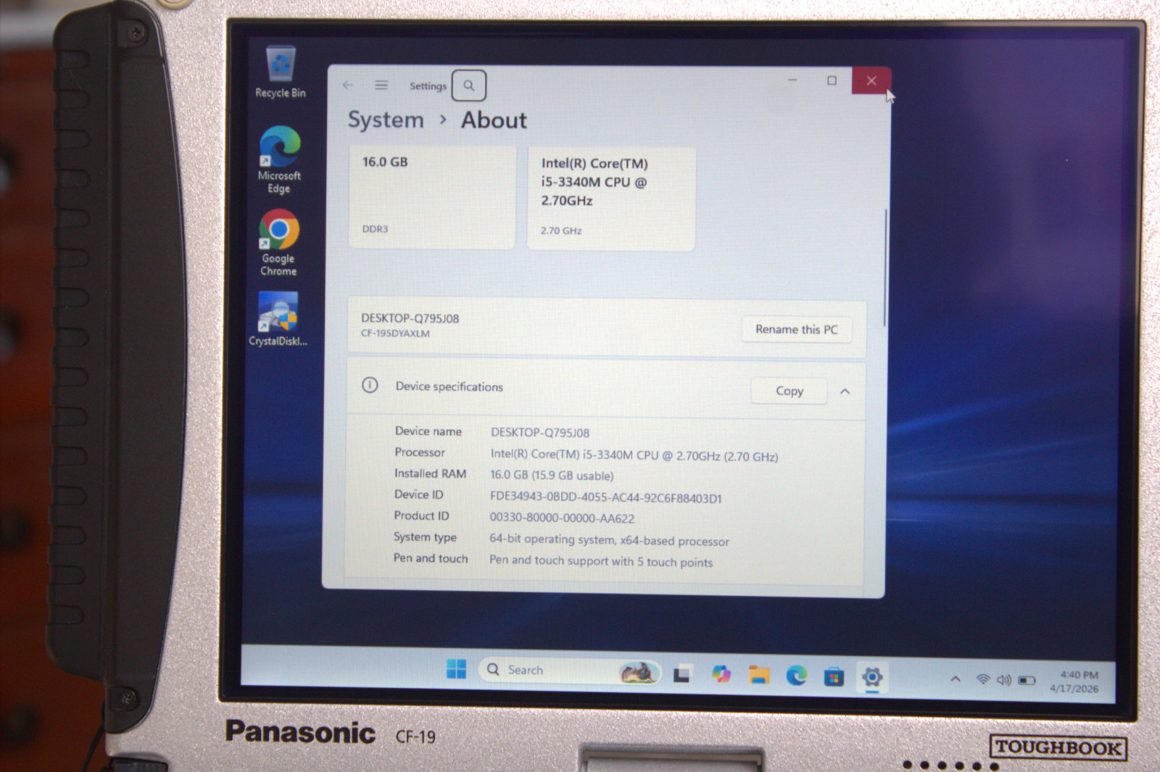The height and width of the screenshot is (772, 1160).
Task: Click the battery status tray icon
Action: [x=1027, y=681]
